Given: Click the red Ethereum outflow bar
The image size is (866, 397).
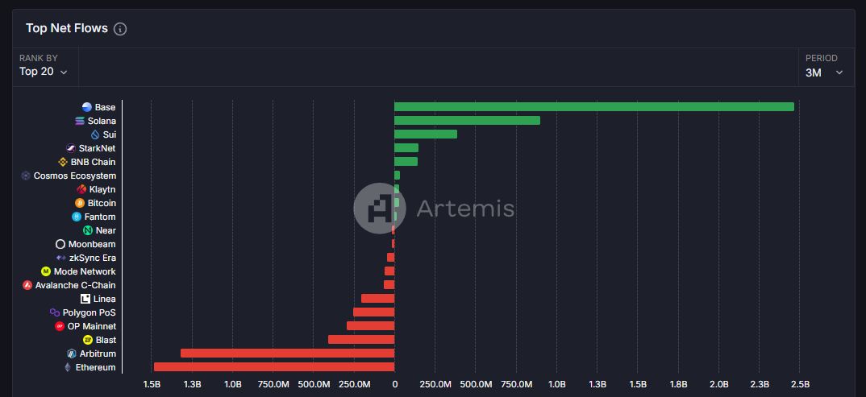Looking at the screenshot, I should 274,367.
